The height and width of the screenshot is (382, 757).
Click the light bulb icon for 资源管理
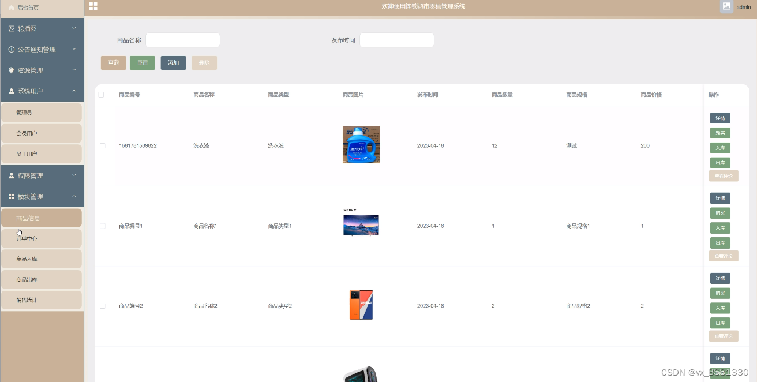[11, 70]
